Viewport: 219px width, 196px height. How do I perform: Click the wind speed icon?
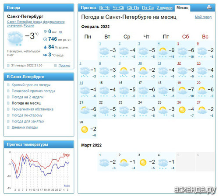point(45,31)
